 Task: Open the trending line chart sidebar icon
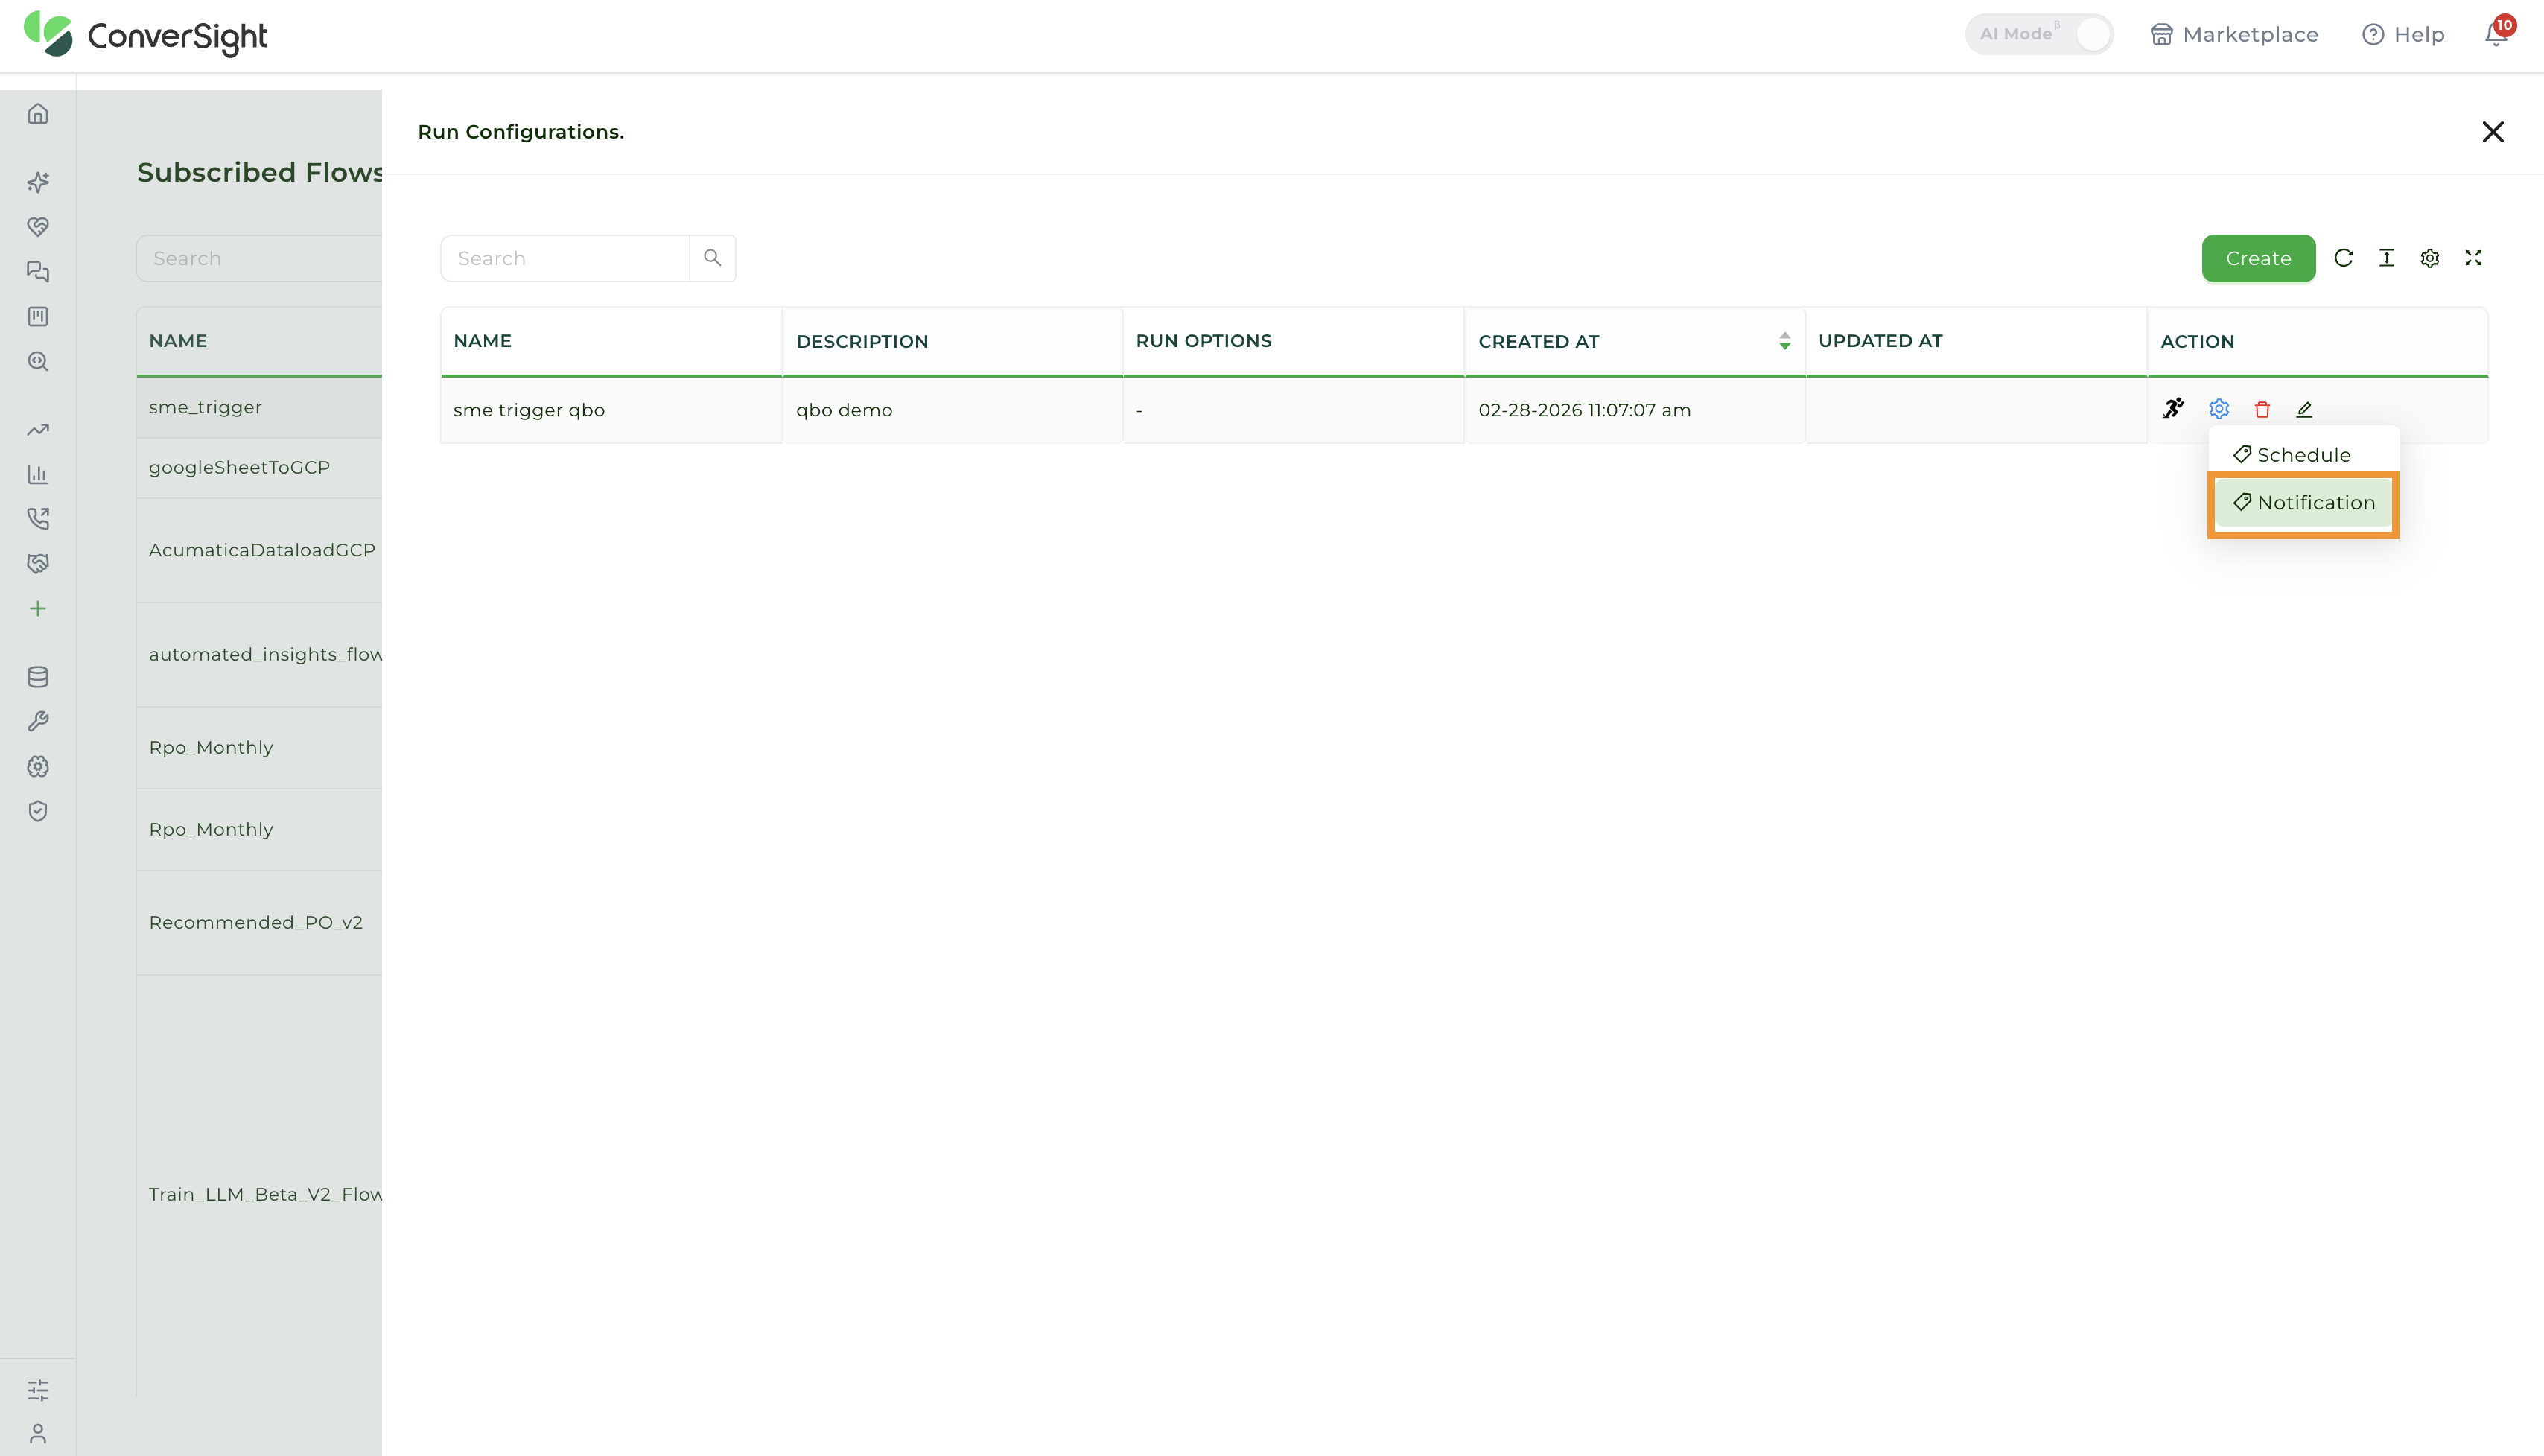tap(38, 430)
